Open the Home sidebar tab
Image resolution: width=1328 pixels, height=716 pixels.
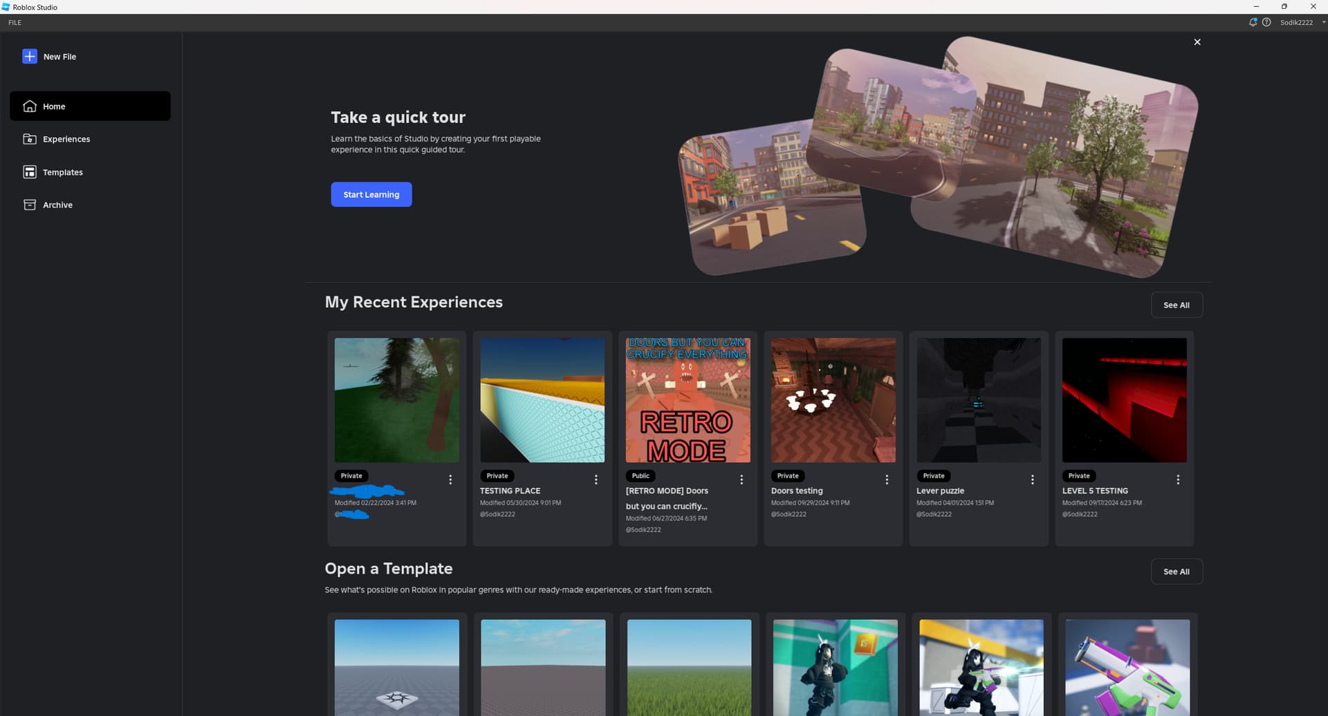90,106
